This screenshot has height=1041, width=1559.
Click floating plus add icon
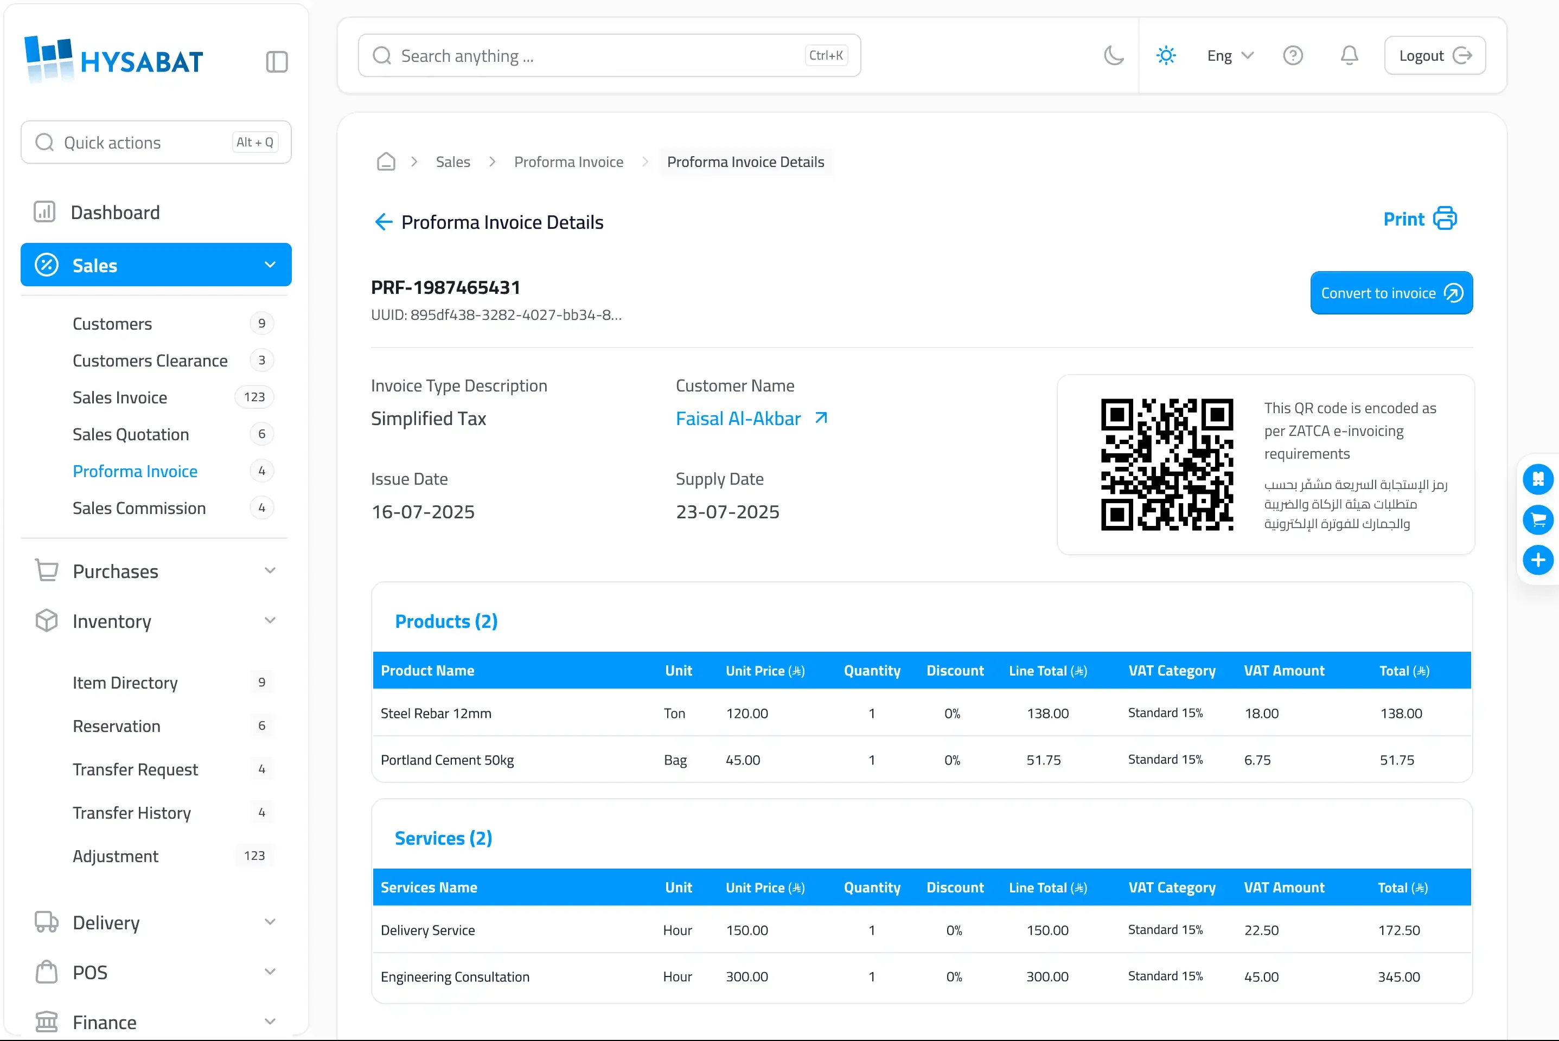(1538, 560)
